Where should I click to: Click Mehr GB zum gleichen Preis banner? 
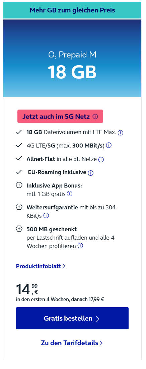click(72, 10)
